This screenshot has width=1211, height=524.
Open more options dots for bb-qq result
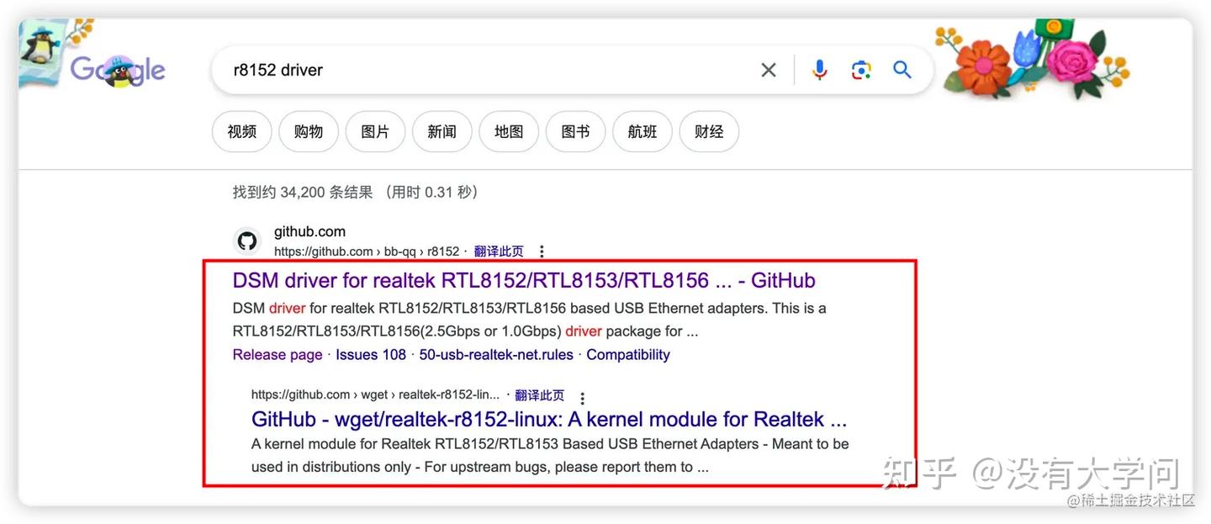pyautogui.click(x=542, y=251)
